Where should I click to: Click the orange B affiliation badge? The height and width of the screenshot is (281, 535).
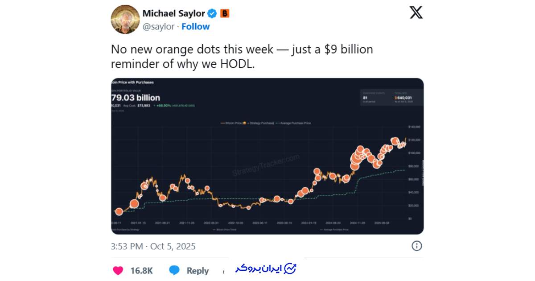[225, 14]
